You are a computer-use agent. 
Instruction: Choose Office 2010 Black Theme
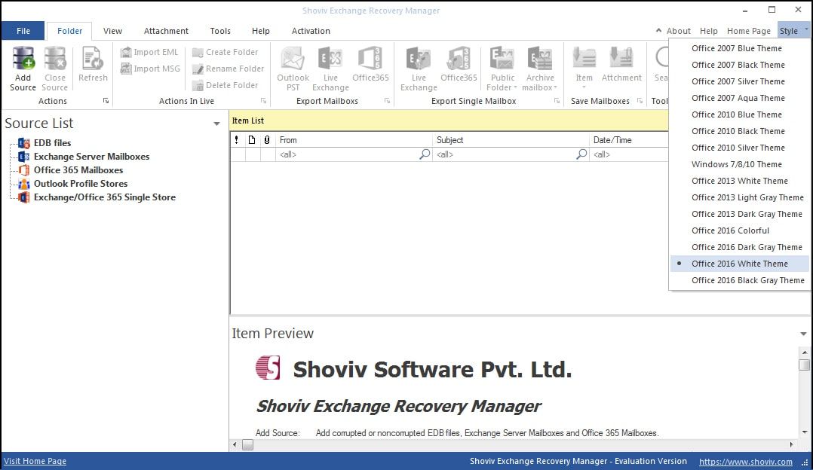pos(740,131)
